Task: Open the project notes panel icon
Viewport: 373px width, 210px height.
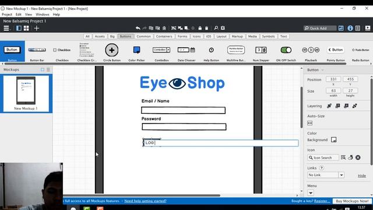Action: click(357, 28)
